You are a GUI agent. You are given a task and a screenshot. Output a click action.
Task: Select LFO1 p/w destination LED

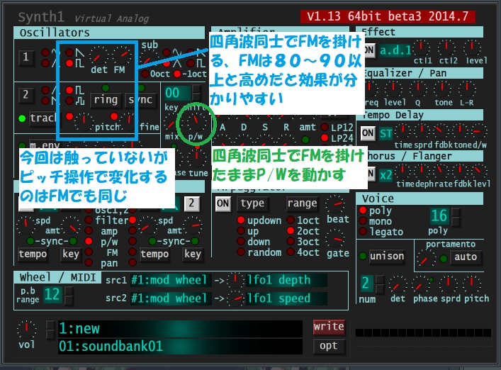coord(89,241)
